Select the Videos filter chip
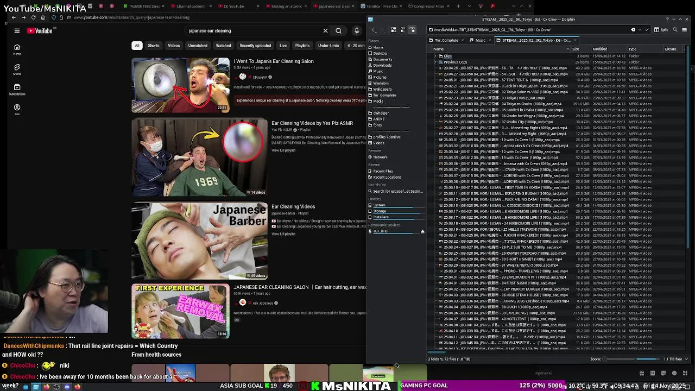Image resolution: width=695 pixels, height=391 pixels. click(x=174, y=46)
